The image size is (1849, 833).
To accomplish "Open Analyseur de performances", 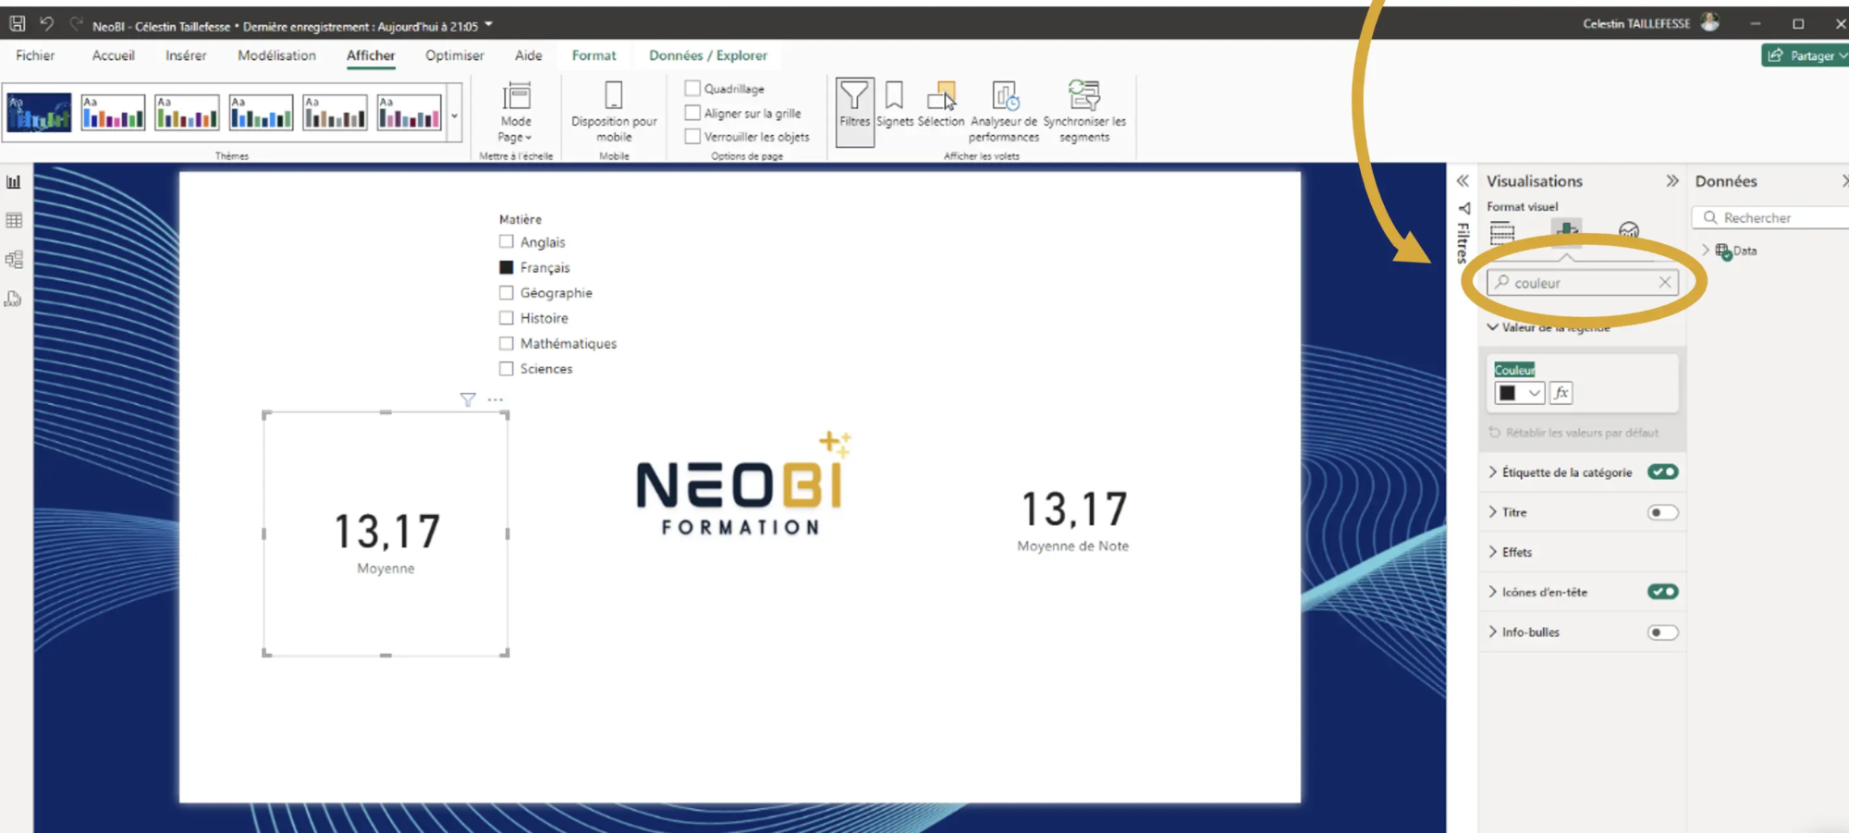I will click(1004, 111).
